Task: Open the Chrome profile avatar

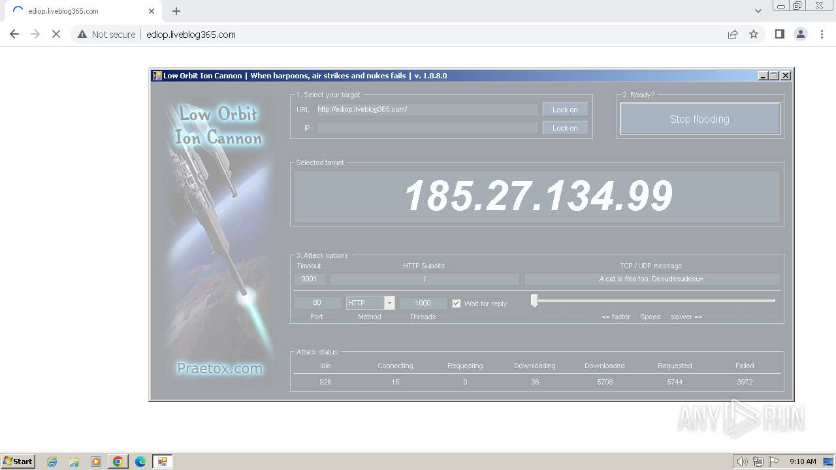Action: [x=801, y=35]
